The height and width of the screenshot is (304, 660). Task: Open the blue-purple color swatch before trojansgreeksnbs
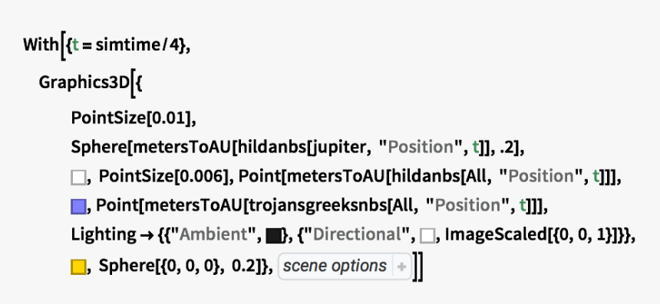click(x=78, y=207)
